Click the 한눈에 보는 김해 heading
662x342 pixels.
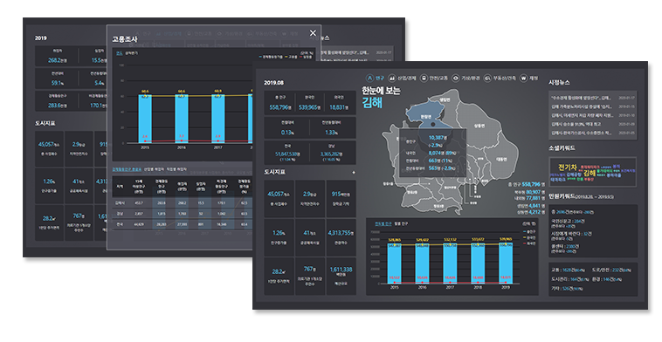click(x=381, y=97)
